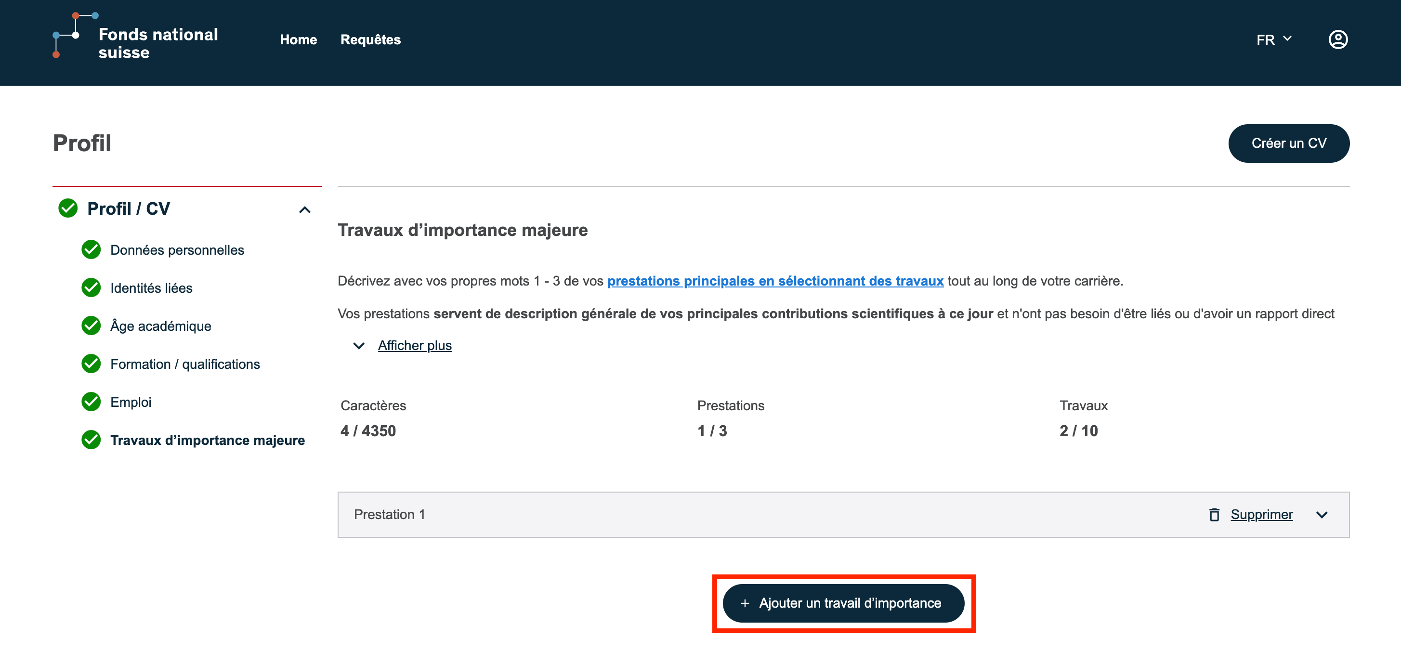Click the green check beside Identités liées
Screen dimensions: 1401x651
91,288
